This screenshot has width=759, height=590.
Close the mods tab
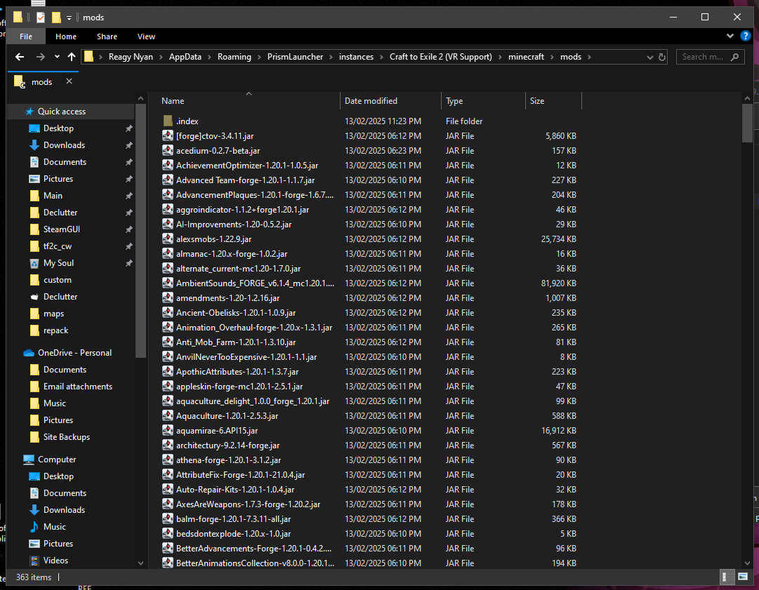pyautogui.click(x=70, y=81)
